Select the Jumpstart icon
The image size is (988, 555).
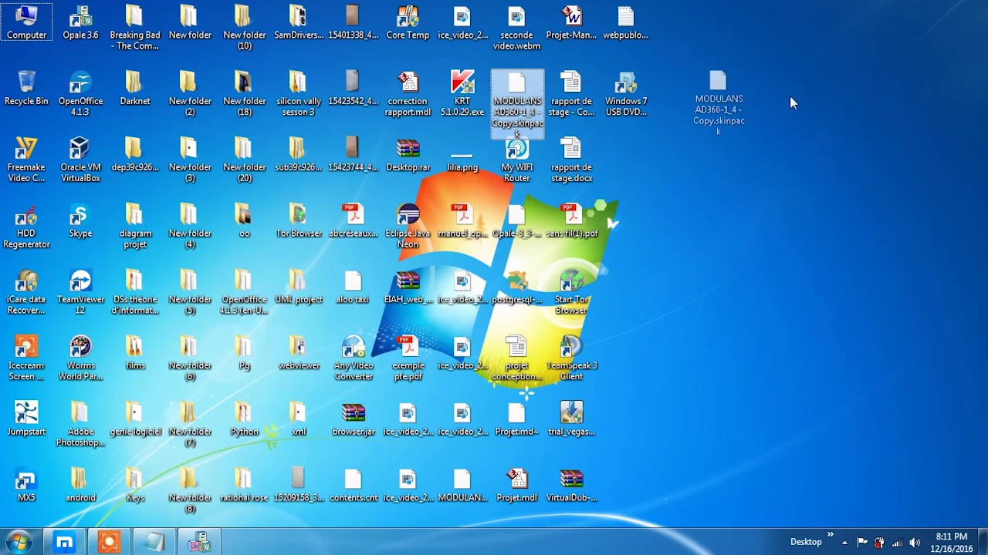click(x=26, y=419)
